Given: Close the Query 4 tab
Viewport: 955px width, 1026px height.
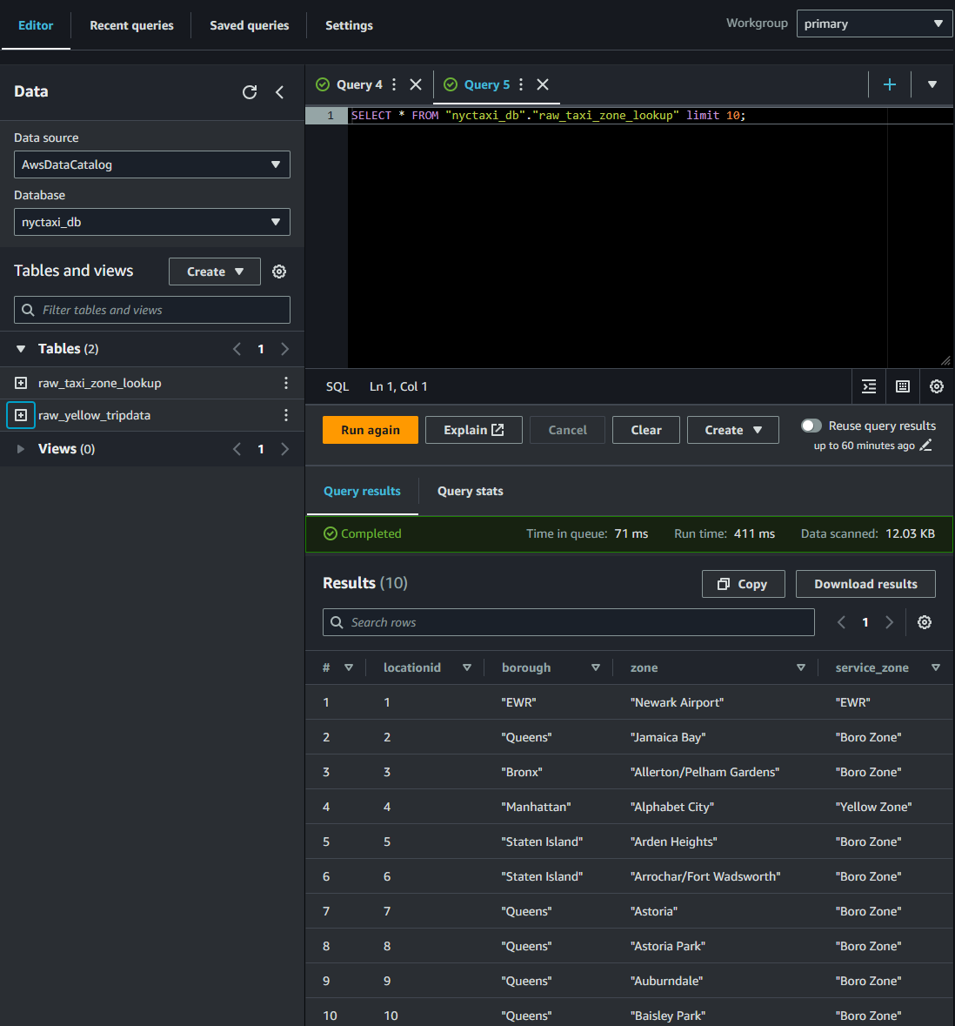Looking at the screenshot, I should click(416, 84).
